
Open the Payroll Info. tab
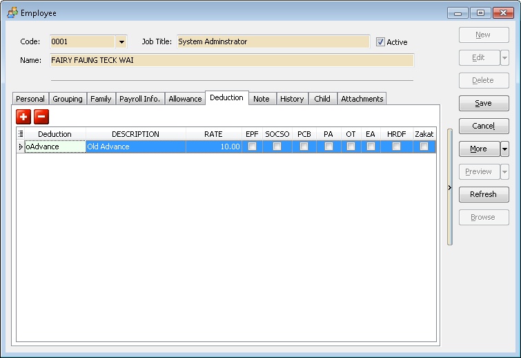point(140,99)
